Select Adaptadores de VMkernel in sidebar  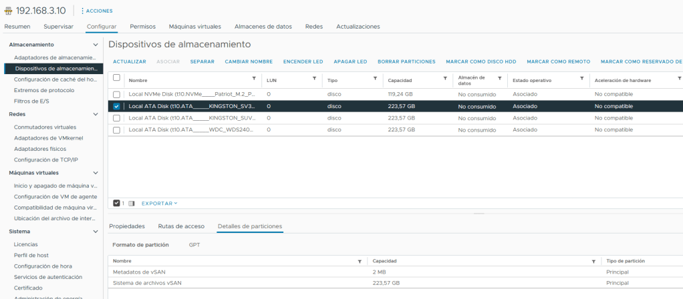(46, 137)
